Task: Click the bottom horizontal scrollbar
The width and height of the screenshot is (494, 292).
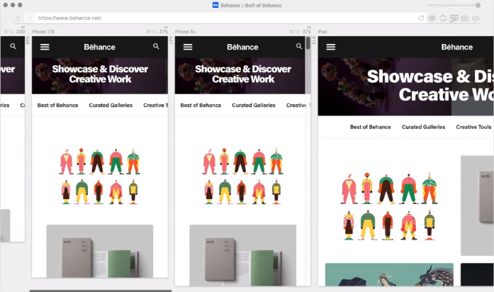Action: point(101,291)
